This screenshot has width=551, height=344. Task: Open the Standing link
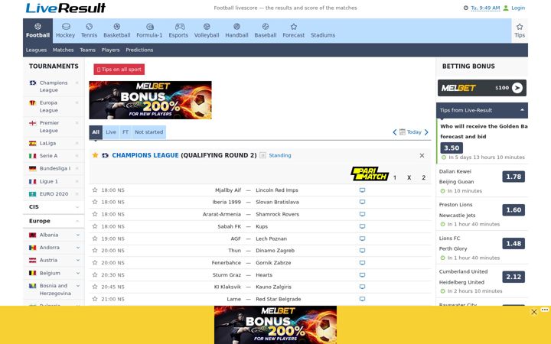280,155
